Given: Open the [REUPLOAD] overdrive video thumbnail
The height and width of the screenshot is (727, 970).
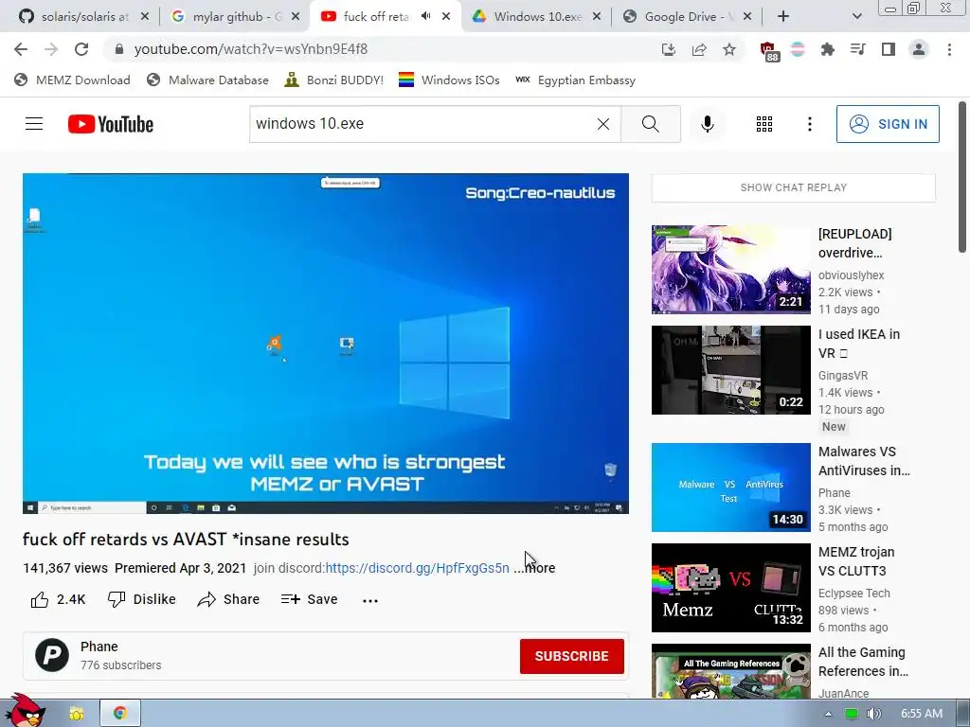Looking at the screenshot, I should pos(730,270).
